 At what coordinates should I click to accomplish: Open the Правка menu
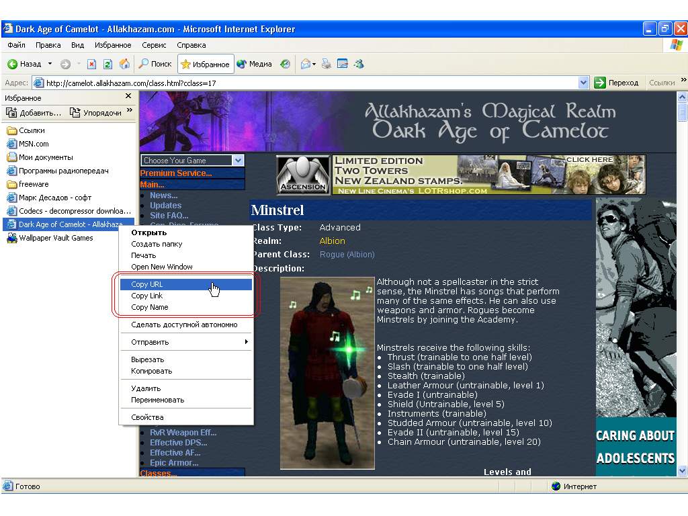point(48,45)
